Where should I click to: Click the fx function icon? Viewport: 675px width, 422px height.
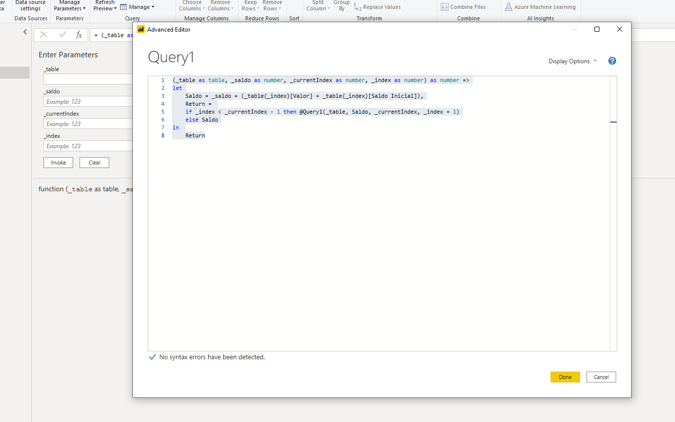[x=79, y=35]
